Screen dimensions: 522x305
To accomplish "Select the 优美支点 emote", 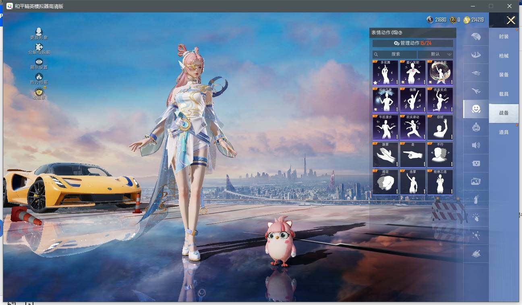I will tap(440, 100).
